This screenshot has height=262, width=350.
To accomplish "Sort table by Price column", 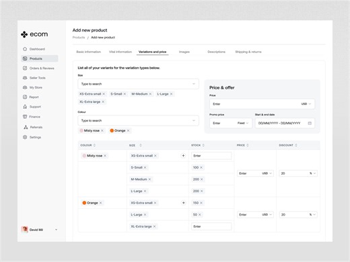I will 248,145.
